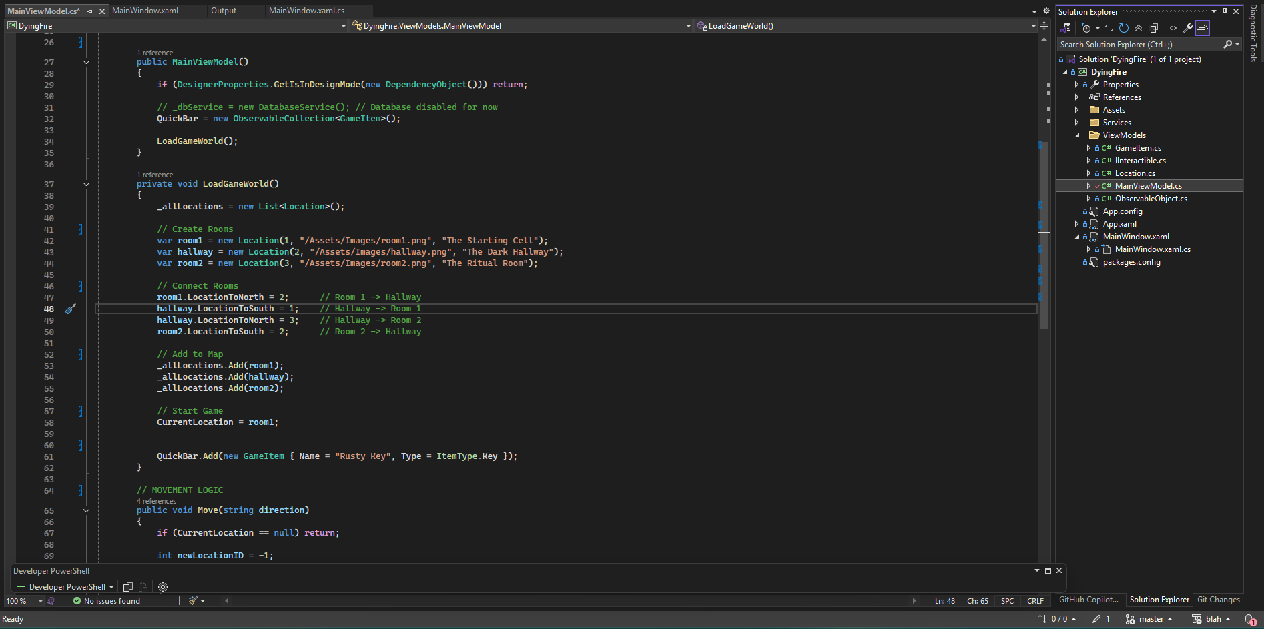
Task: Click CRLF line ending indicator
Action: tap(1035, 601)
